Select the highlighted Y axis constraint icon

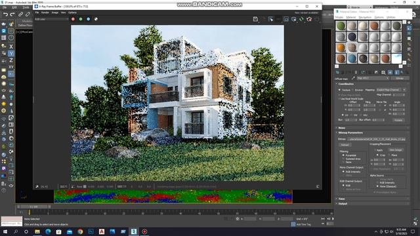point(11,53)
